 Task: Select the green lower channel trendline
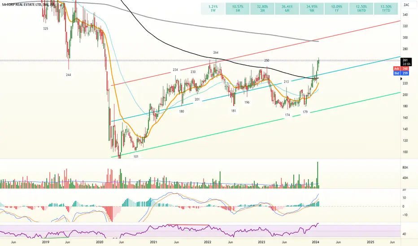tap(256, 124)
